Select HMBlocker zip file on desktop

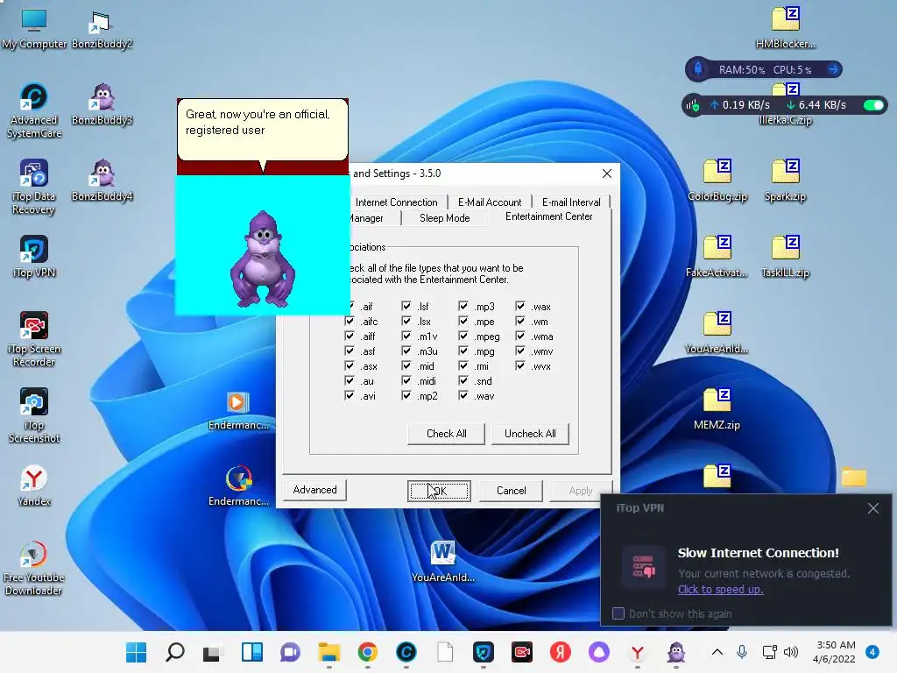pyautogui.click(x=786, y=27)
